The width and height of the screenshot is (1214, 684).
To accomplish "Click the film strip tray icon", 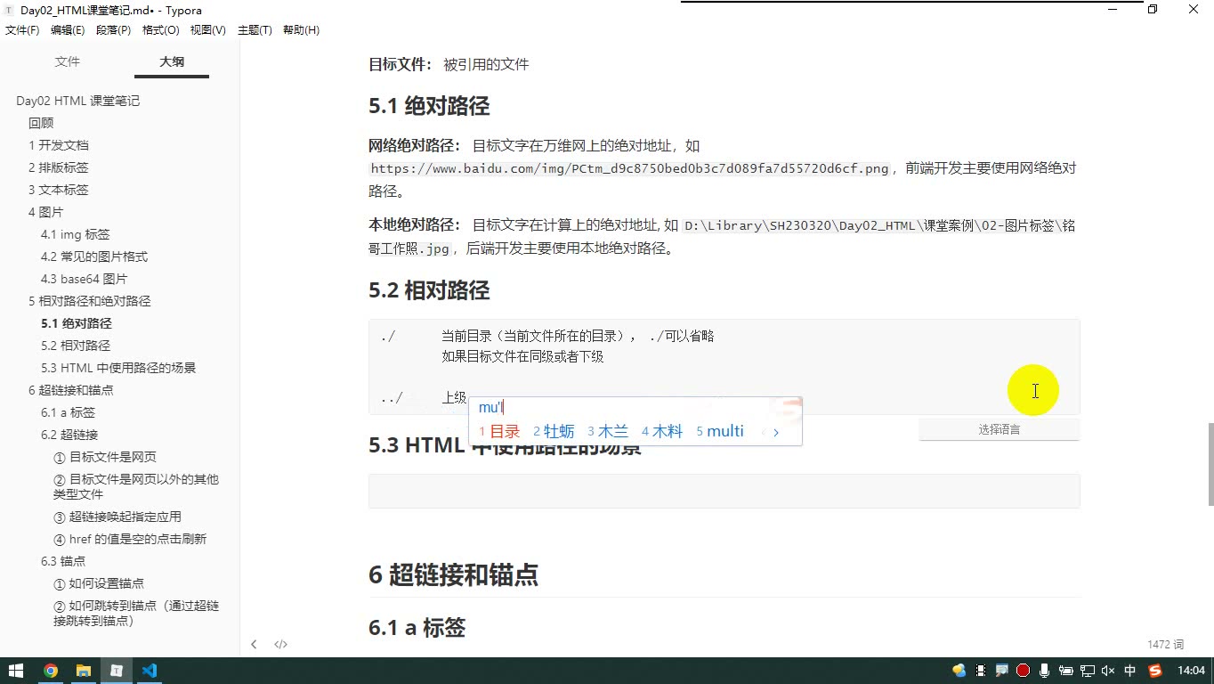I will pos(981,671).
